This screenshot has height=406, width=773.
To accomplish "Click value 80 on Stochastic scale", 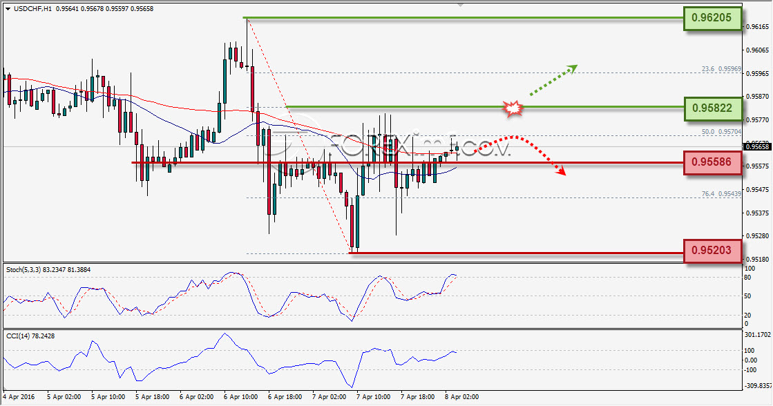I will 747,278.
